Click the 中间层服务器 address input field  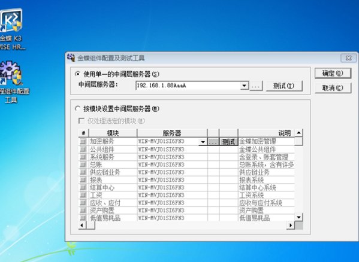tap(188, 86)
